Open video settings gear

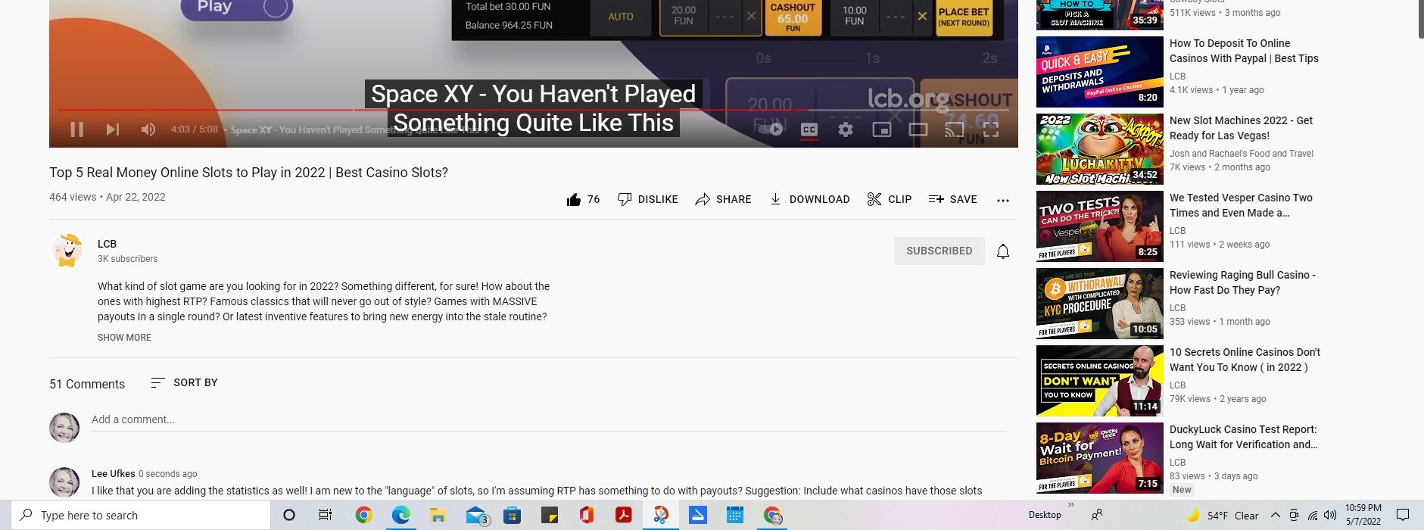tap(846, 129)
